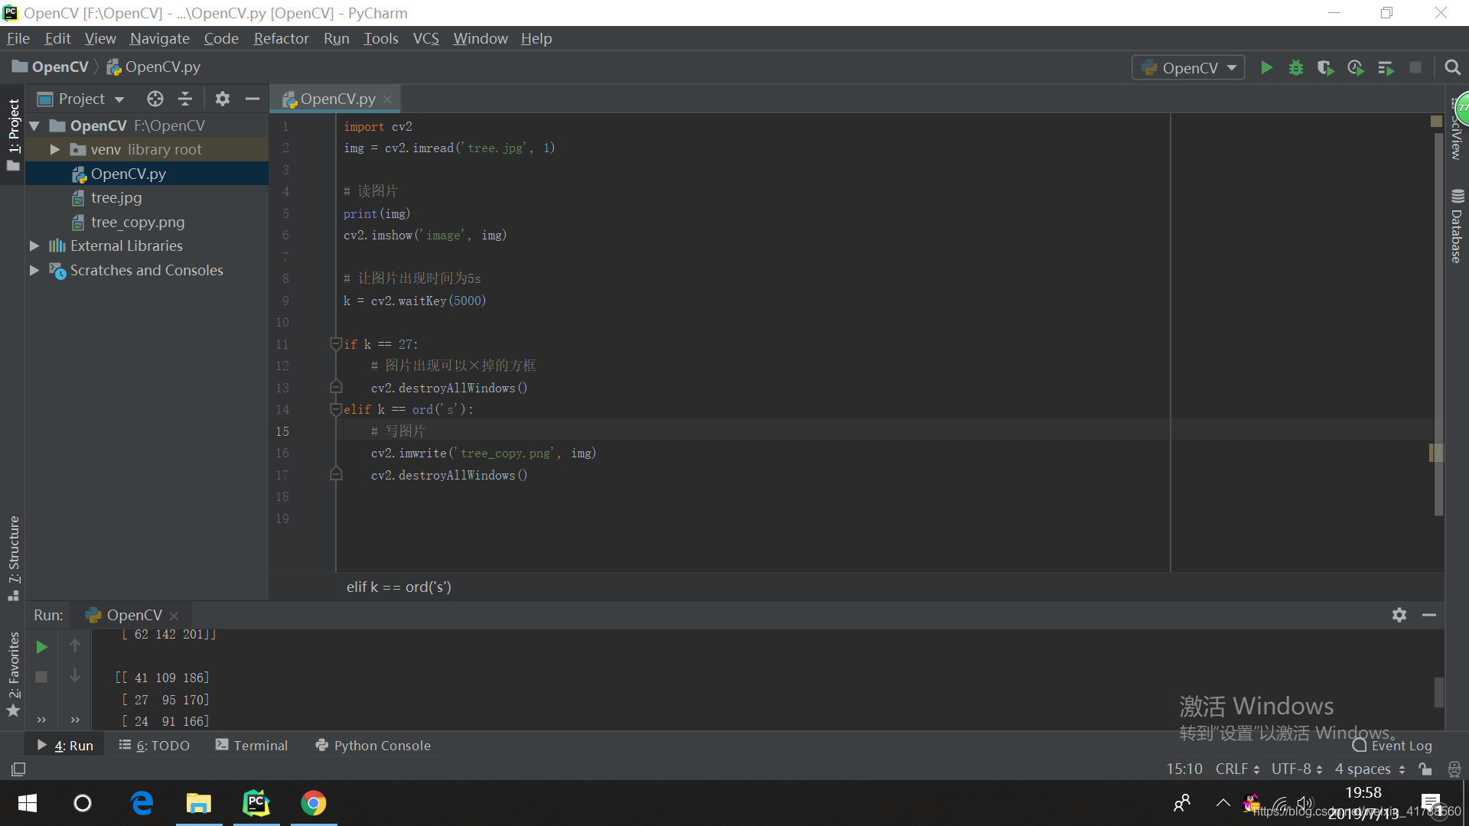Open Project panel settings gear
Screen dimensions: 1469x826
point(223,99)
